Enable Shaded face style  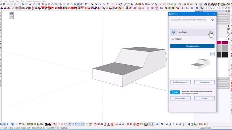pyautogui.click(x=75, y=4)
